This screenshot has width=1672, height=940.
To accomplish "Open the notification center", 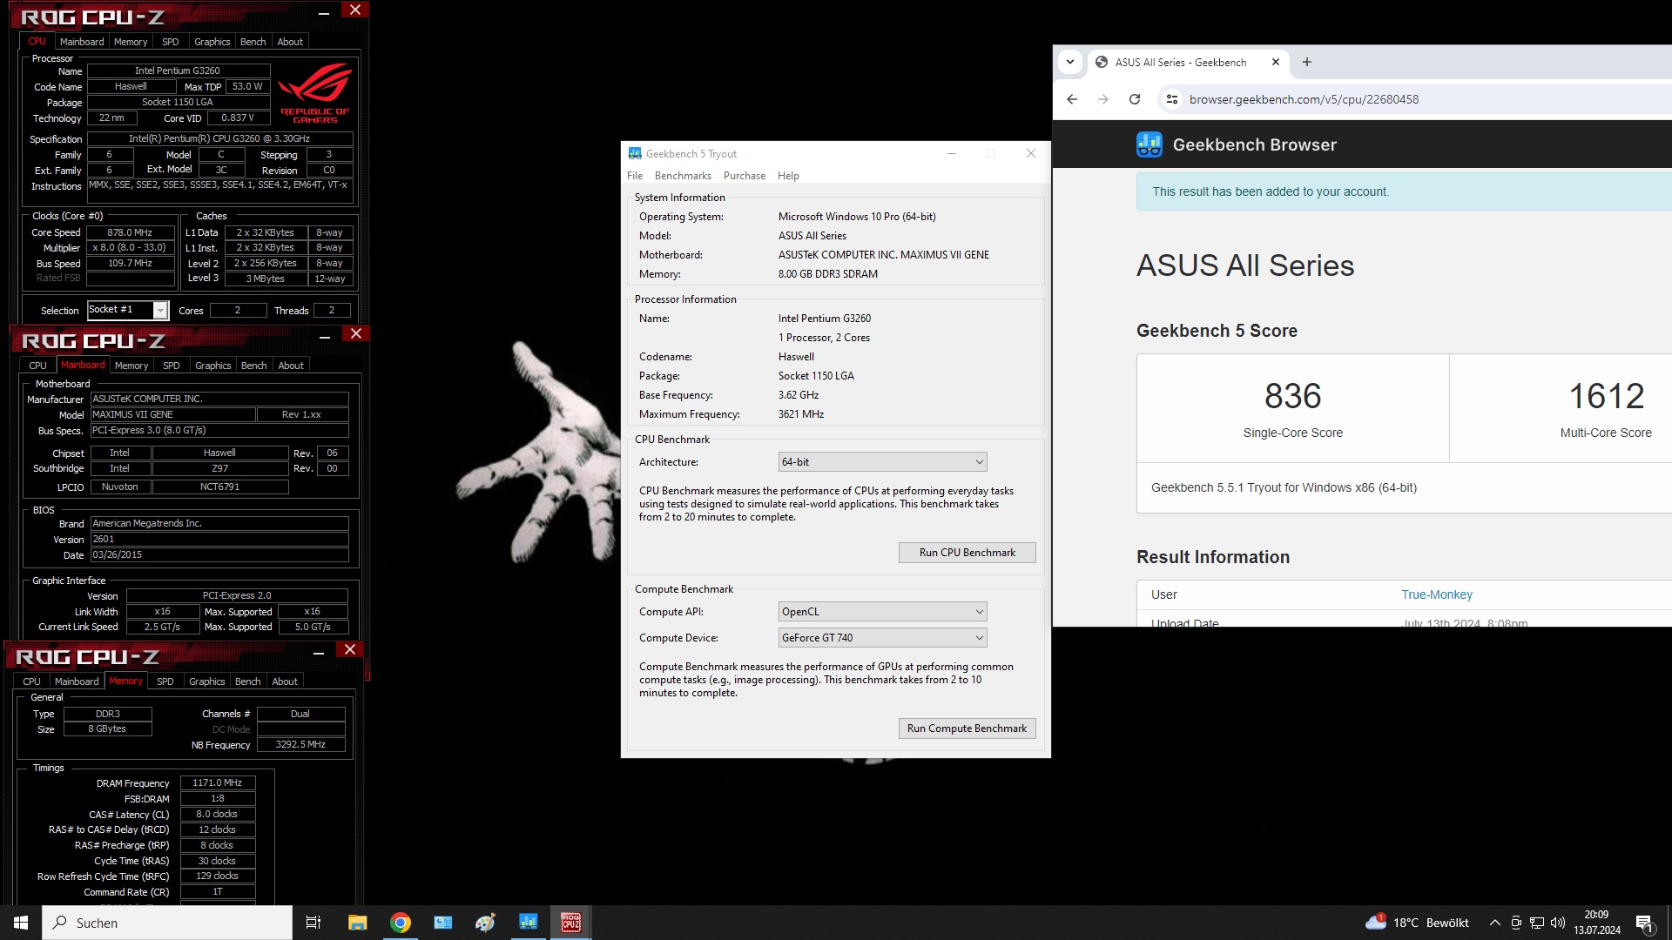I will tap(1645, 923).
